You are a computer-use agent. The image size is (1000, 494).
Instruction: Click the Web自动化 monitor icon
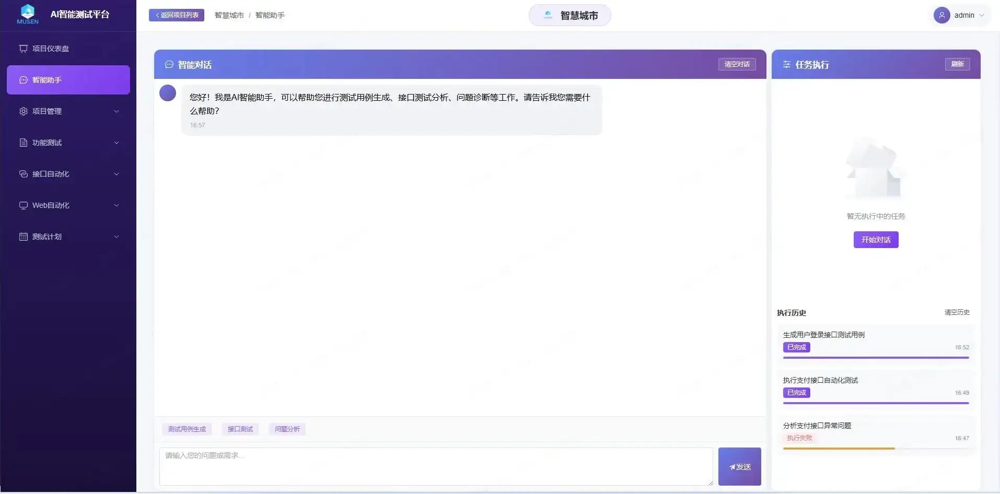pos(22,205)
